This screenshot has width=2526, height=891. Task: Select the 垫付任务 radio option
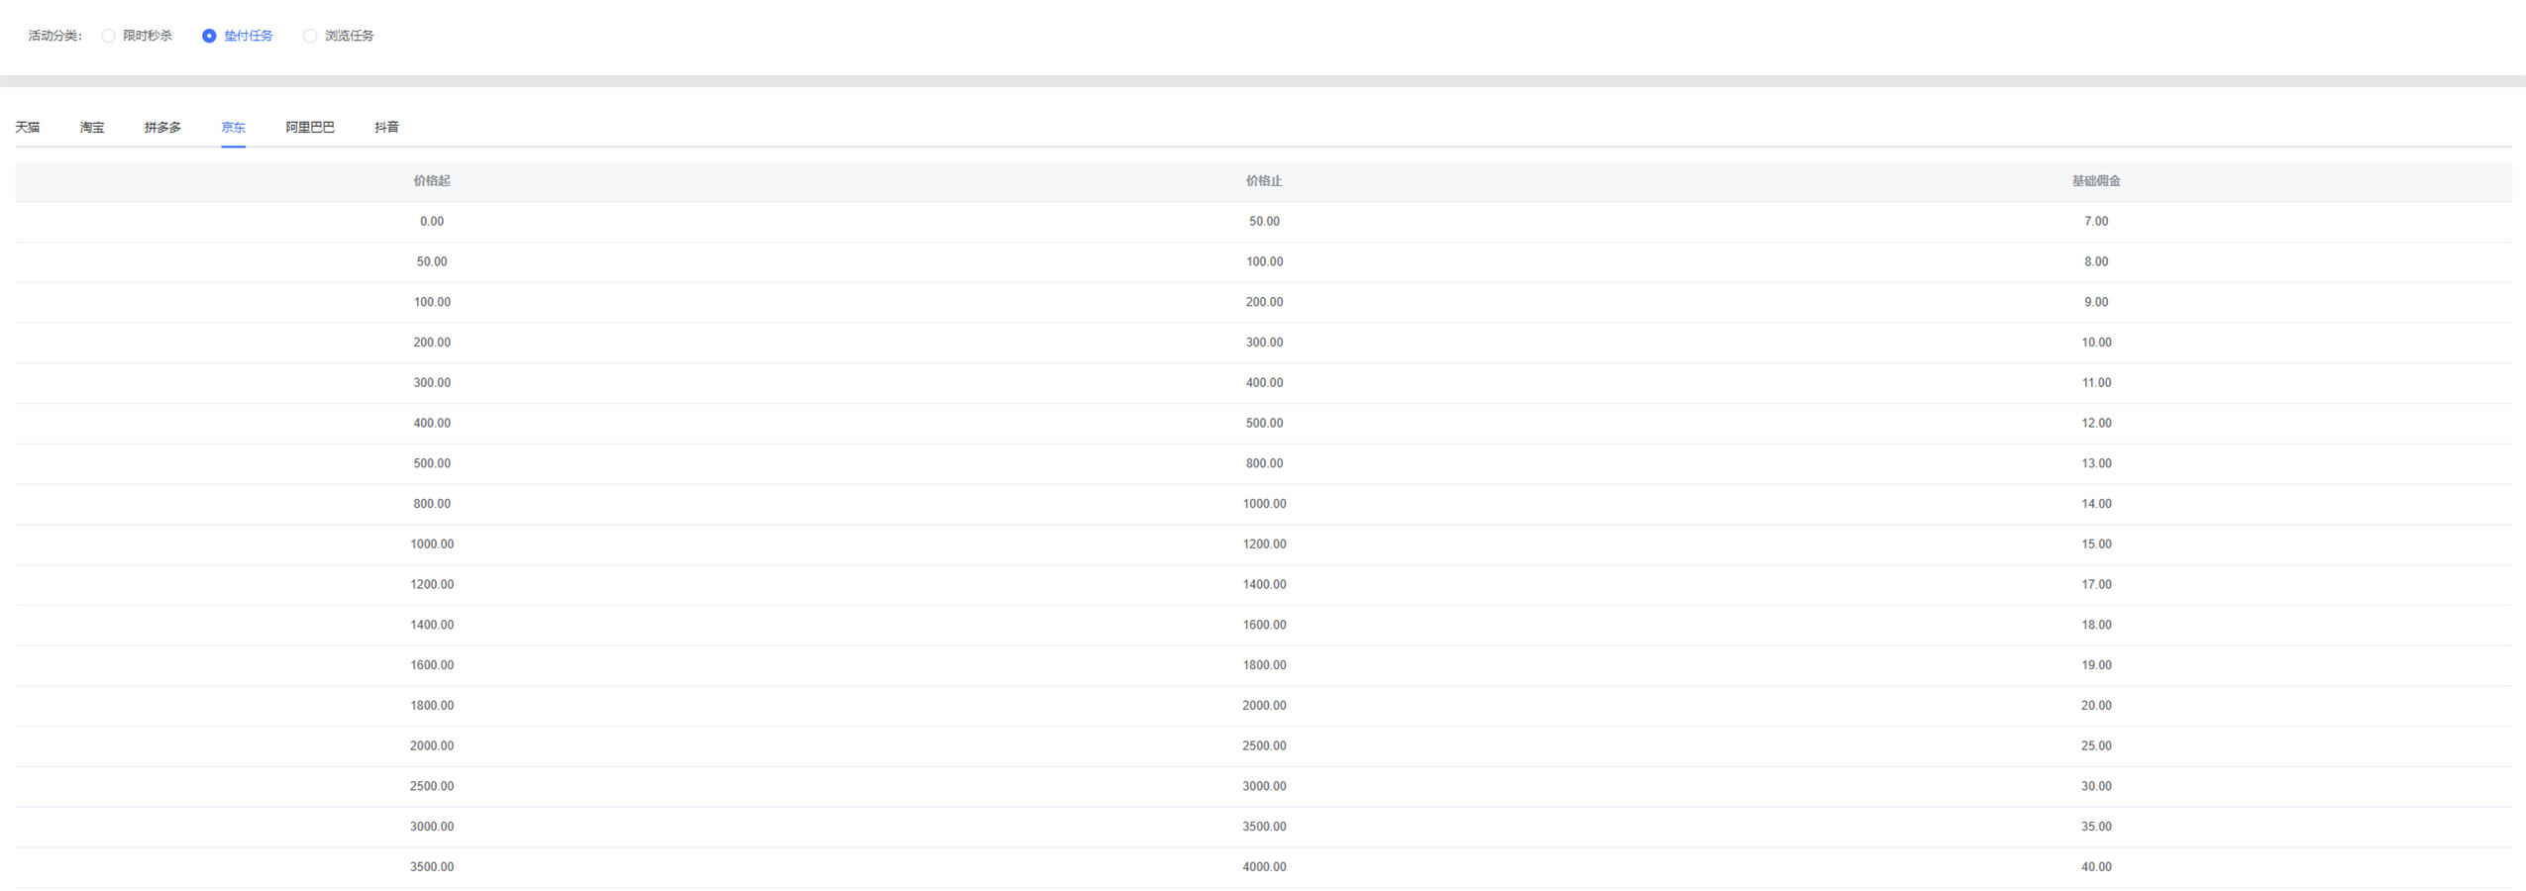click(209, 36)
